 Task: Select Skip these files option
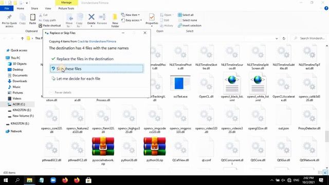click(97, 68)
